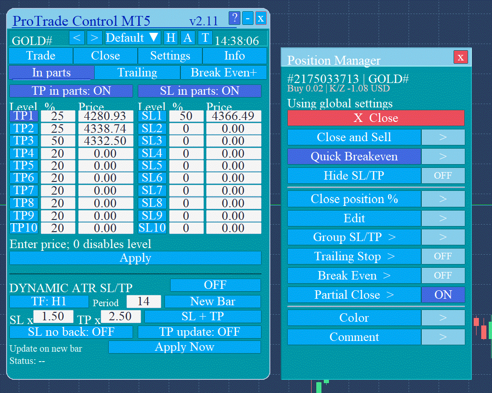Click the A toolbar button
The image size is (492, 393).
[187, 38]
